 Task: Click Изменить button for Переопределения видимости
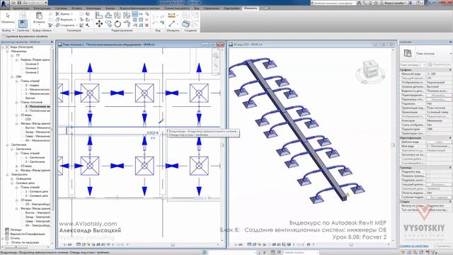(439, 95)
